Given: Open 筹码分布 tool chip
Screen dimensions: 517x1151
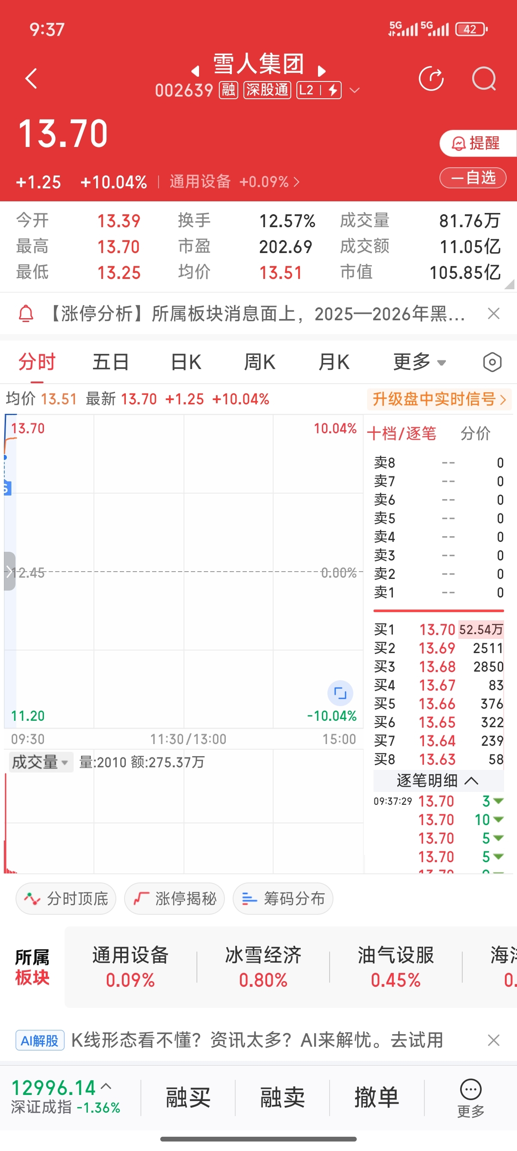Looking at the screenshot, I should [x=283, y=898].
